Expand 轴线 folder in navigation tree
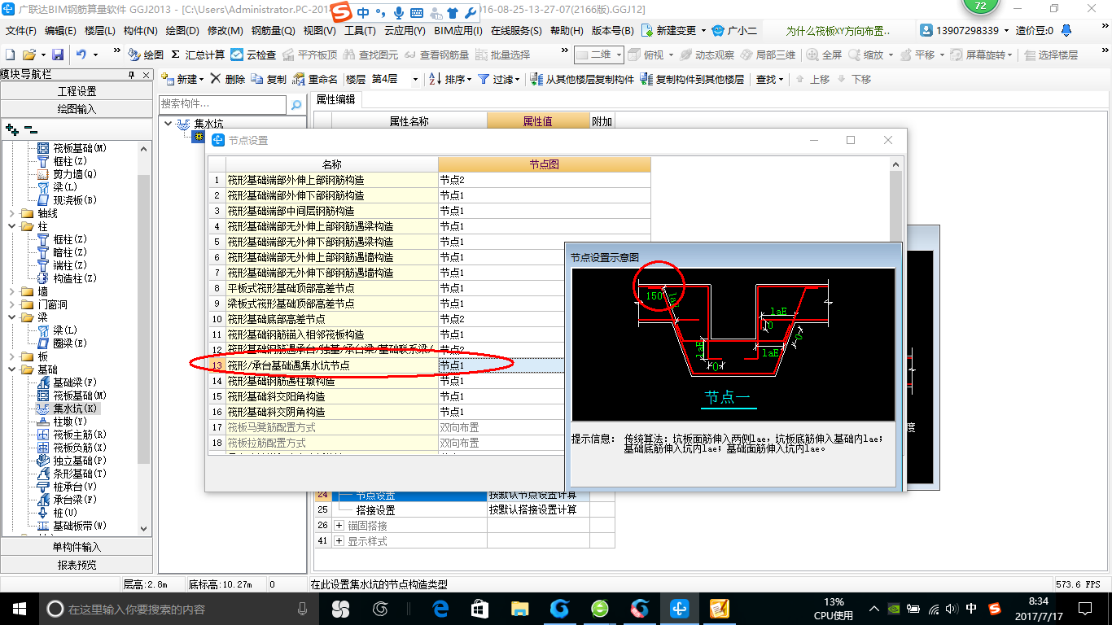Viewport: 1112px width, 625px height. [13, 213]
